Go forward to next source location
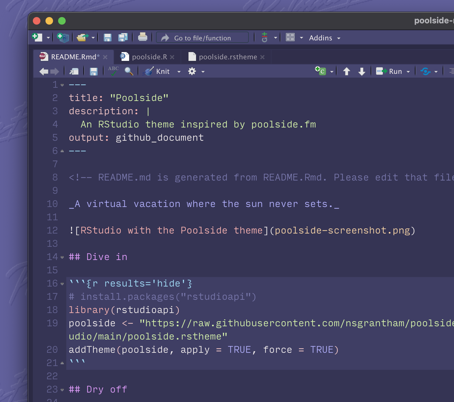 coord(55,72)
